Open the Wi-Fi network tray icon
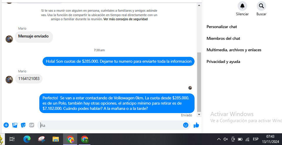Screen dimensions: 282x145 [248, 139]
